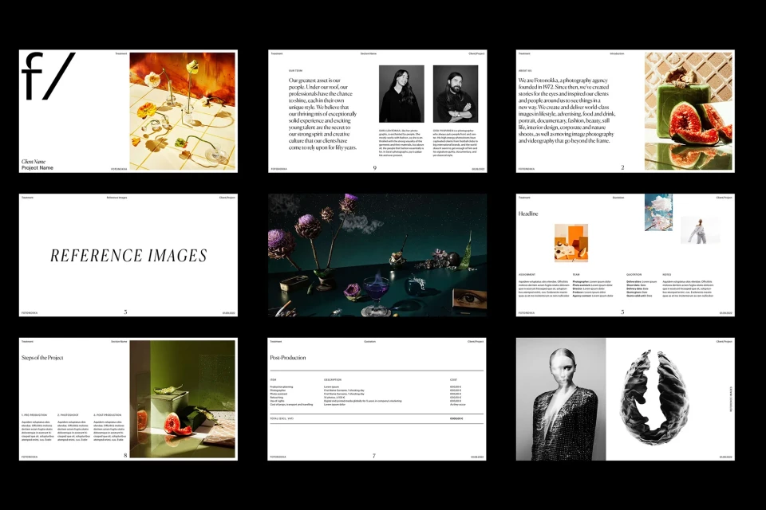Screen dimensions: 766x510
Task: Open the dark thistle still life slide
Action: (x=377, y=255)
